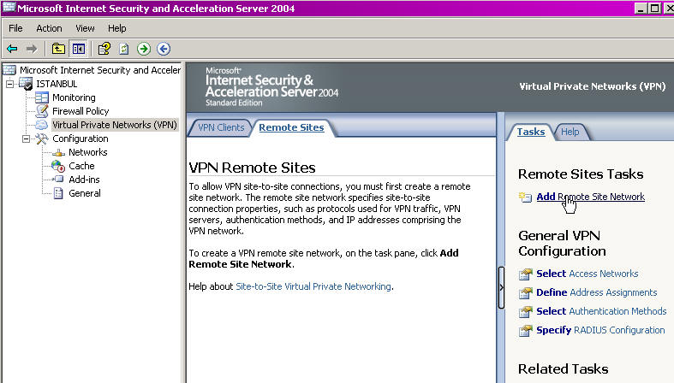Click the Help question mark toolbar icon
The image size is (674, 383).
click(104, 49)
